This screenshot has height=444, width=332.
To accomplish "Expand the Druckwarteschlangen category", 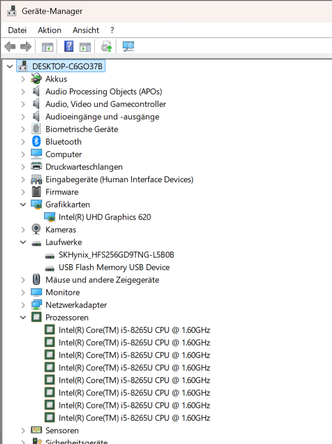I will pyautogui.click(x=23, y=167).
